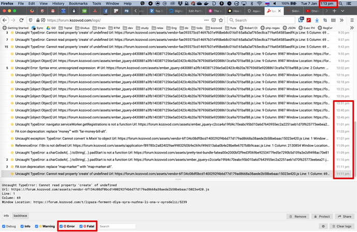Screen dimensions: 357x232
Task: Open the page actions three-dots menu
Action: coord(206,20)
